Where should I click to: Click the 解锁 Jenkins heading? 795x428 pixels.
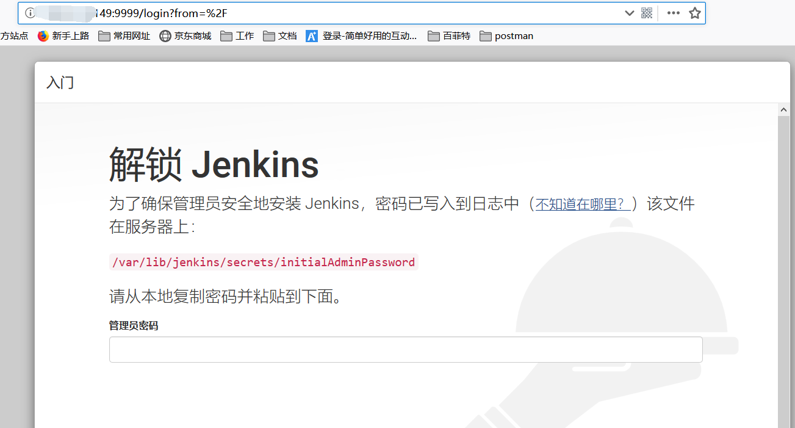click(214, 165)
